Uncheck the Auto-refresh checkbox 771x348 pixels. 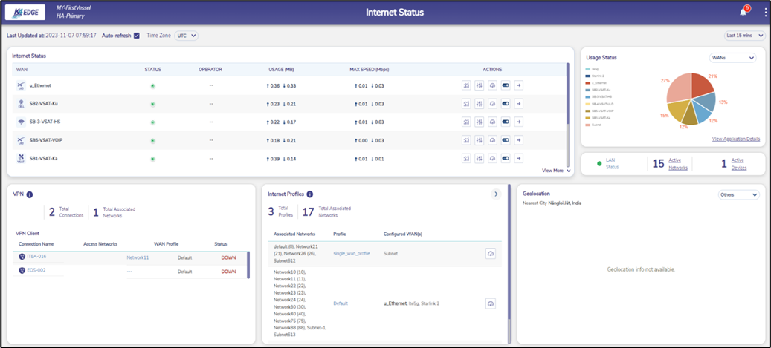pos(136,35)
